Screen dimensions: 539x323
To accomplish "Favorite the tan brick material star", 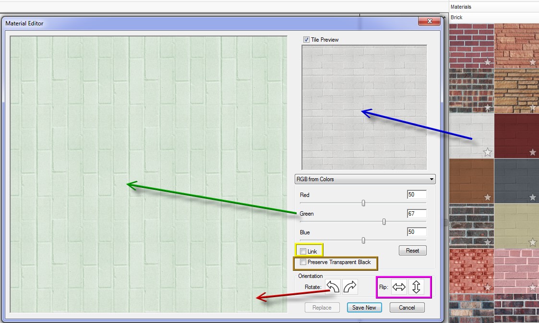I will (x=532, y=242).
